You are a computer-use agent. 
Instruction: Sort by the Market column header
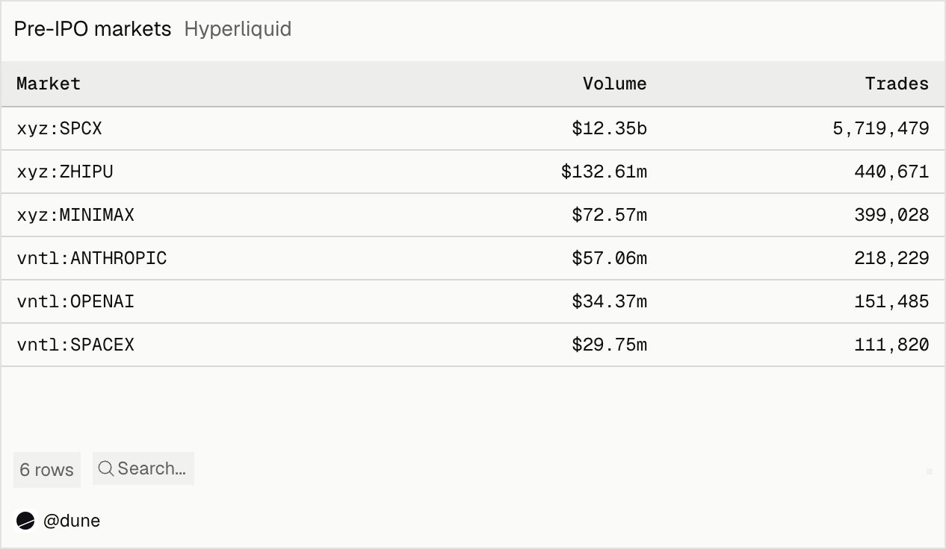click(x=49, y=84)
